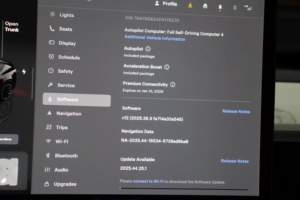Tap the Bluetooth icon in status bar
Viewport: 300px width, 200px height.
pyautogui.click(x=234, y=7)
